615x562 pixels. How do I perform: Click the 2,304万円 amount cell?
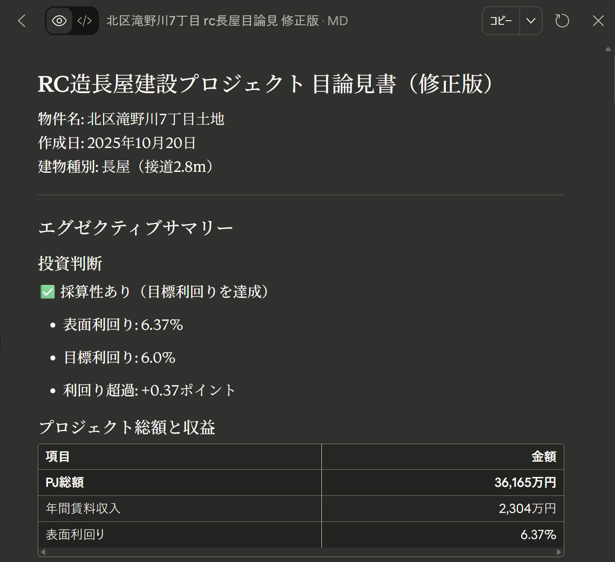(x=527, y=508)
